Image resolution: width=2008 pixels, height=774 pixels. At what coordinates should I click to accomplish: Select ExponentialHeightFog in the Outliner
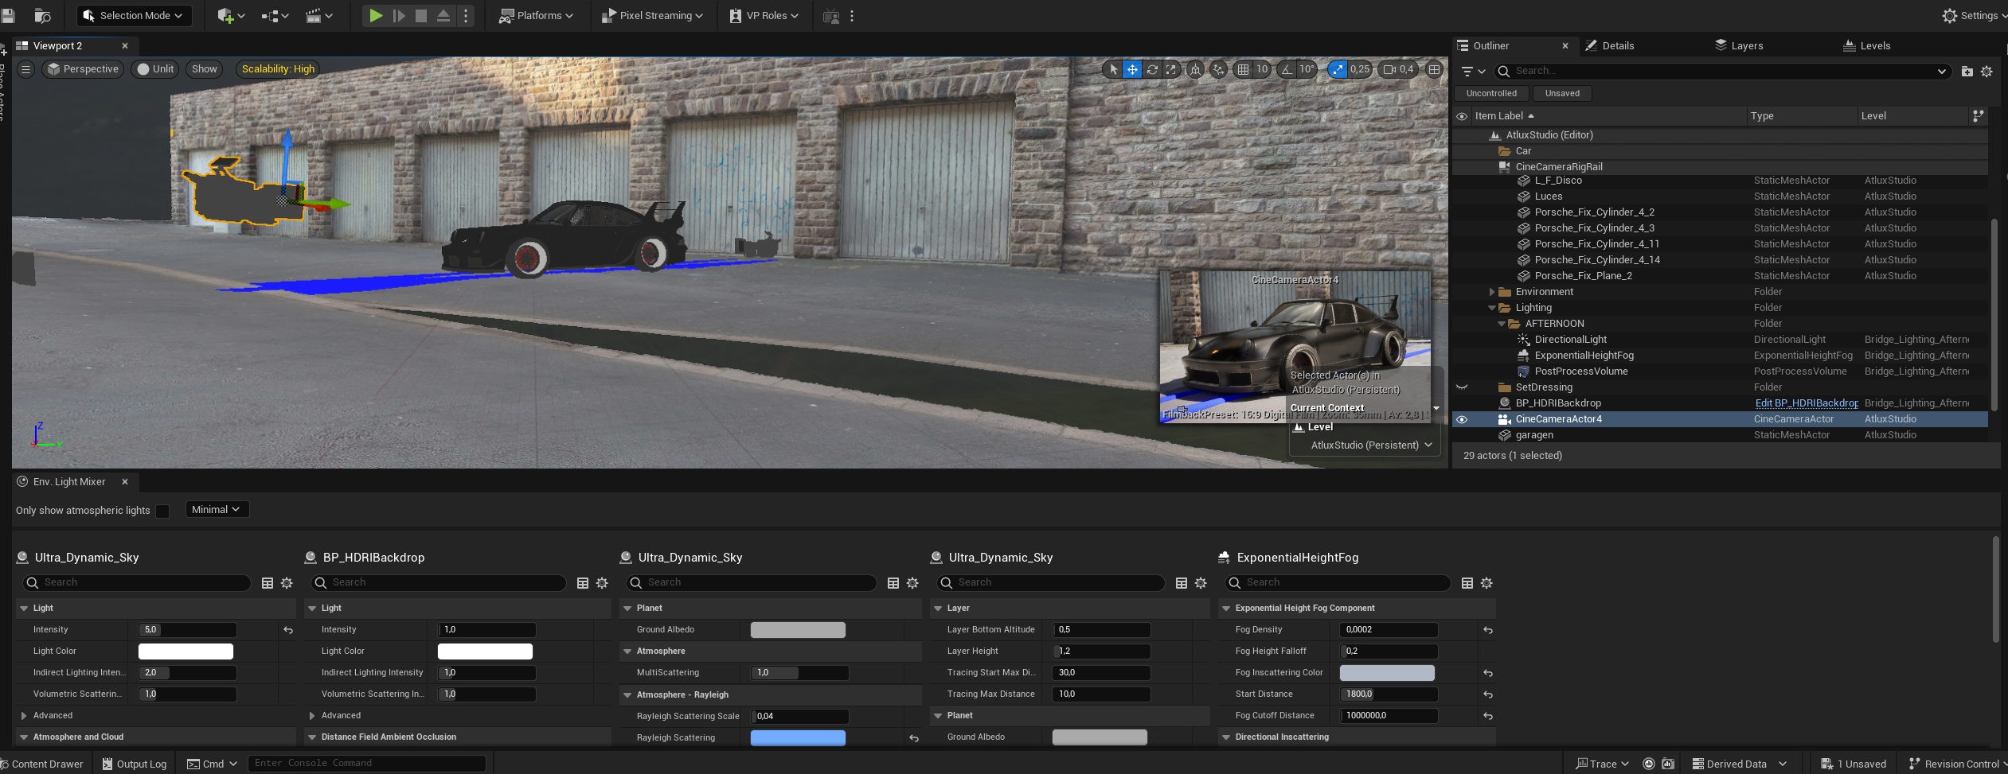tap(1584, 356)
